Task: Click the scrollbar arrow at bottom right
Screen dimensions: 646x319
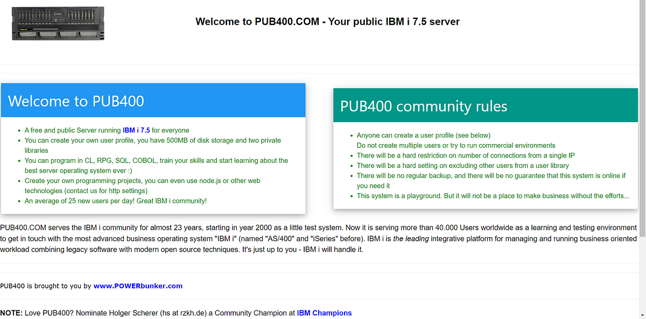Action: (x=642, y=315)
